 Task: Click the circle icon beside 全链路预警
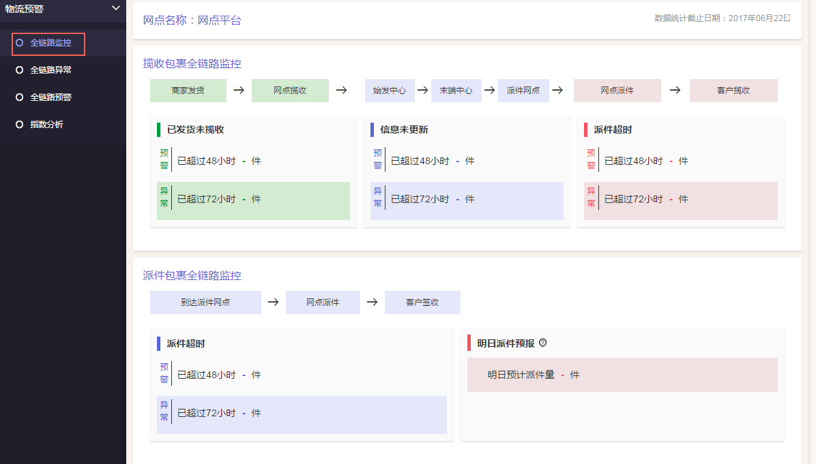point(19,97)
